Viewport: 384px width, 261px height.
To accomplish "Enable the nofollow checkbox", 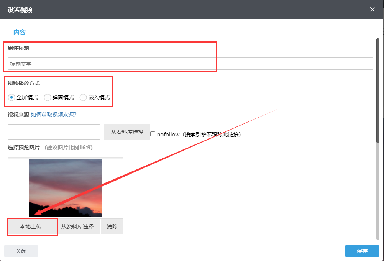I will point(153,134).
